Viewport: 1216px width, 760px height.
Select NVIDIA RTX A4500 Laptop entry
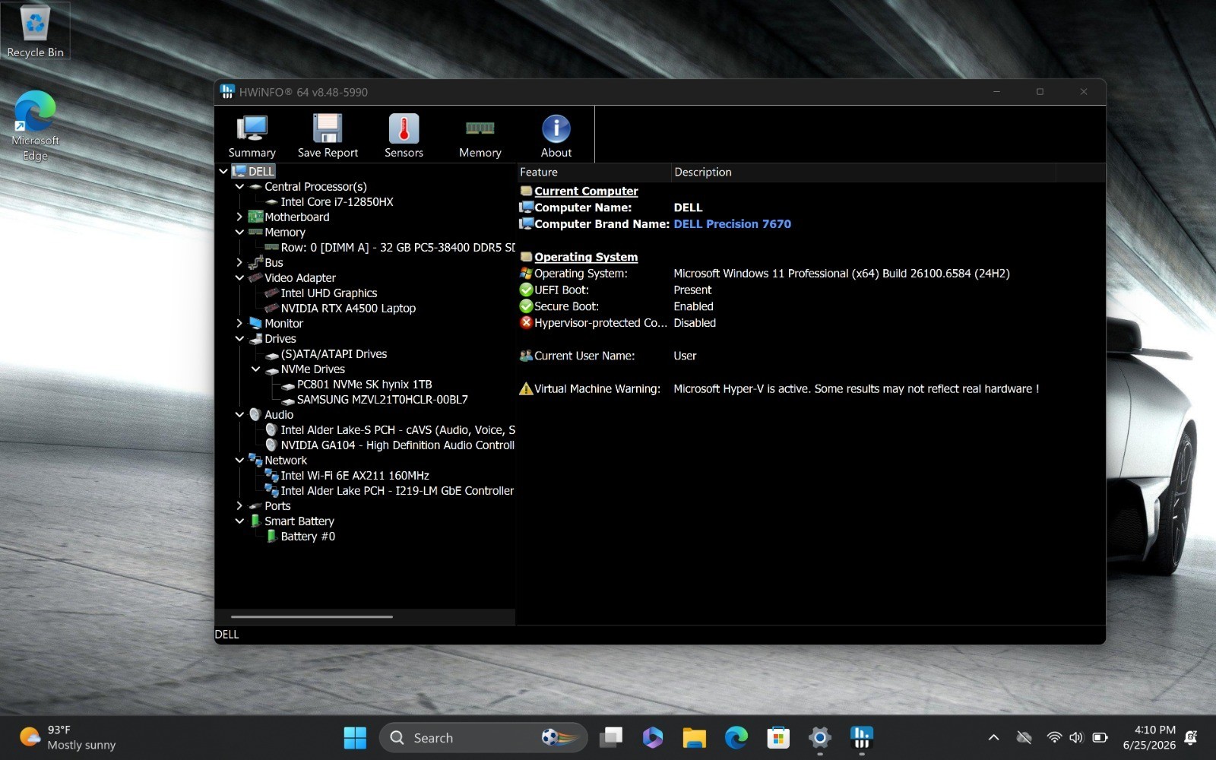[x=348, y=309]
